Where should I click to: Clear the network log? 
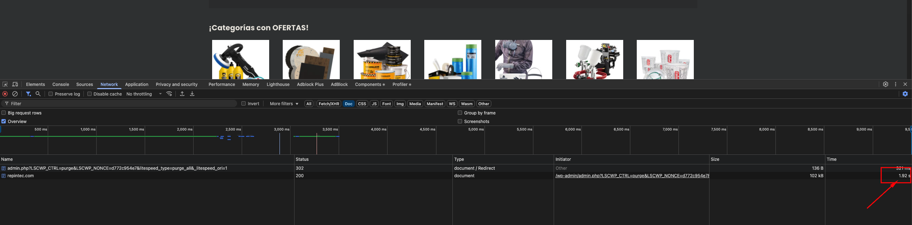(x=15, y=94)
